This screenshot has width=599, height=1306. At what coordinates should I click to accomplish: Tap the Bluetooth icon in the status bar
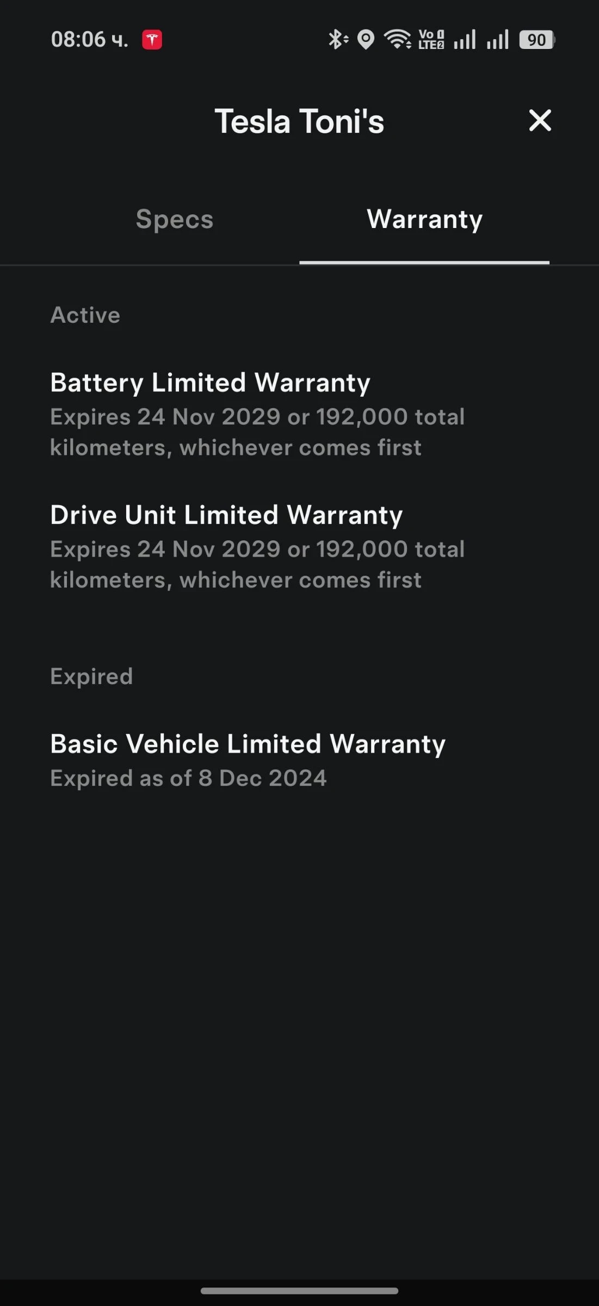337,39
